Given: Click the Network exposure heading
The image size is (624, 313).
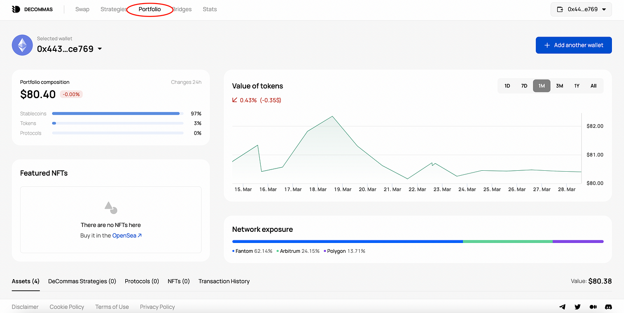Looking at the screenshot, I should tap(263, 229).
